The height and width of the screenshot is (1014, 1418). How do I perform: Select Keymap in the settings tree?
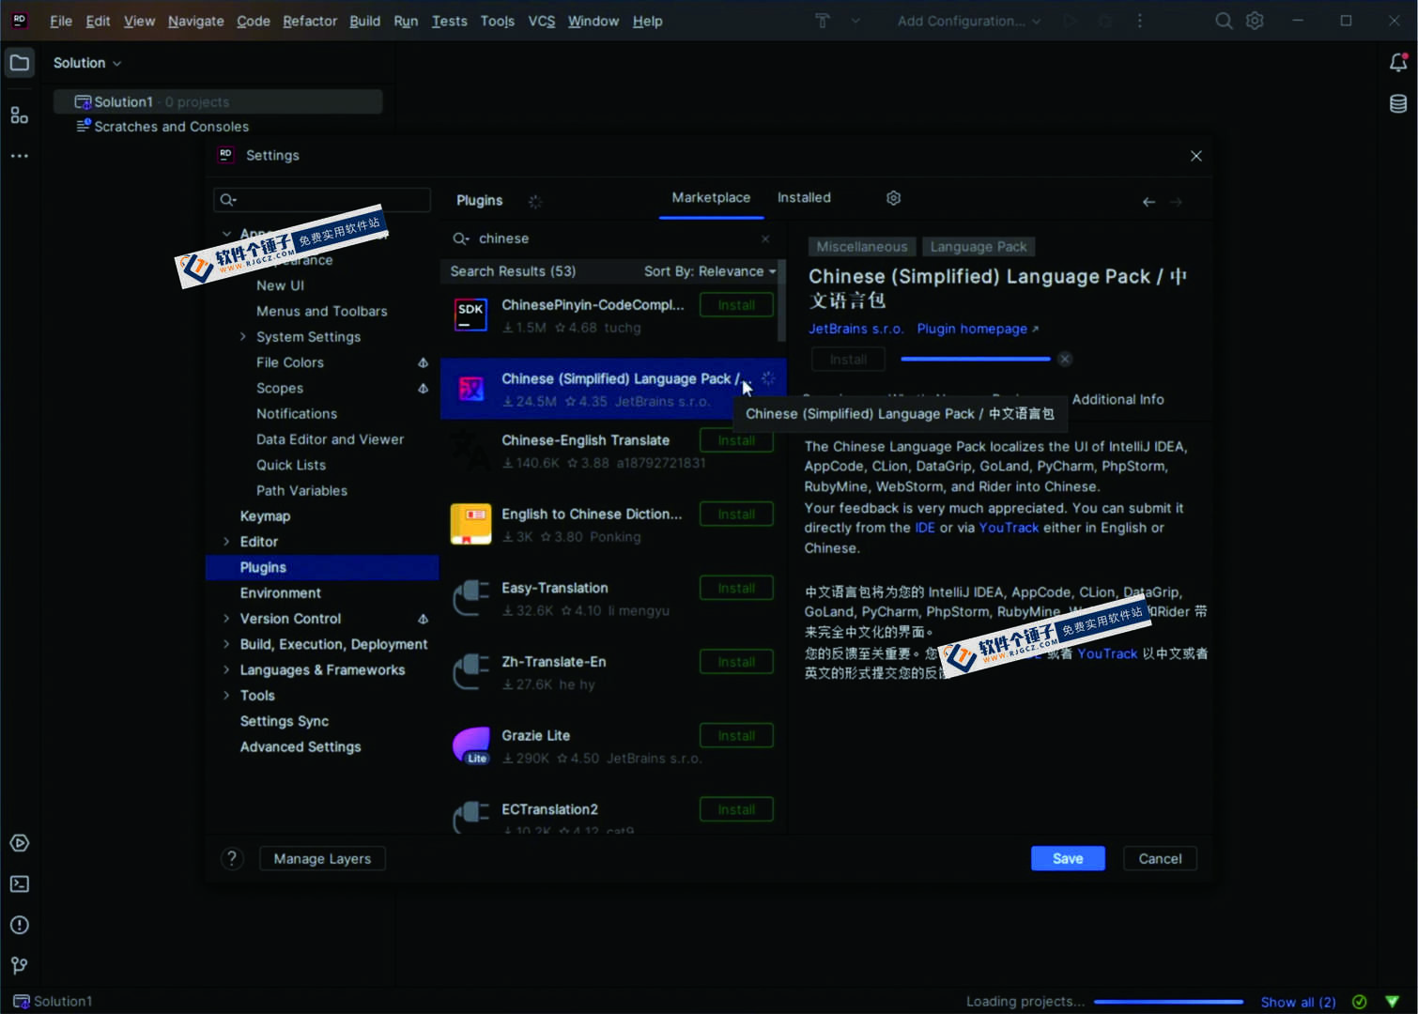tap(265, 516)
